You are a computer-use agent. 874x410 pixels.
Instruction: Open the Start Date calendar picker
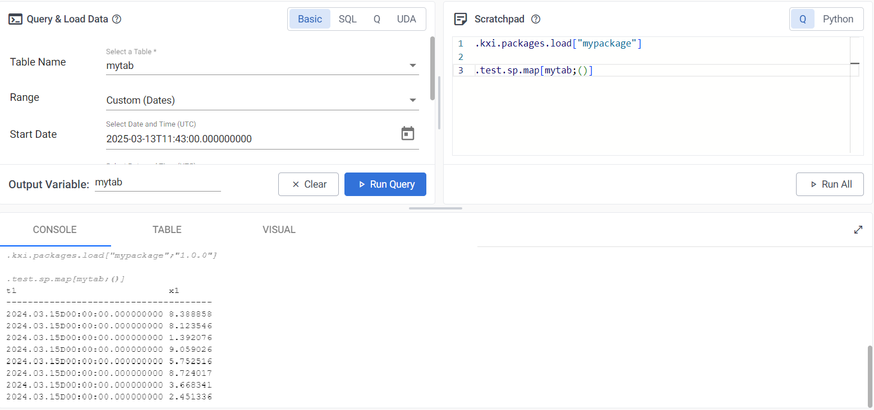point(408,133)
